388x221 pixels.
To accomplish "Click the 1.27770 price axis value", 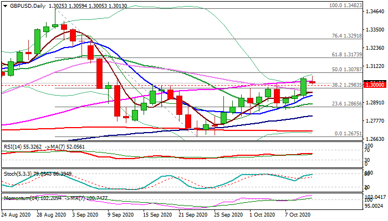I will pyautogui.click(x=375, y=121).
